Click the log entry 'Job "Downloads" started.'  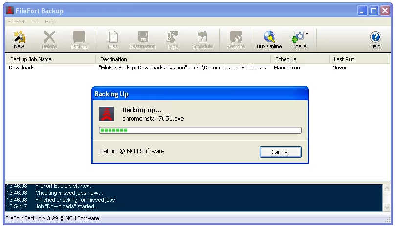point(66,206)
